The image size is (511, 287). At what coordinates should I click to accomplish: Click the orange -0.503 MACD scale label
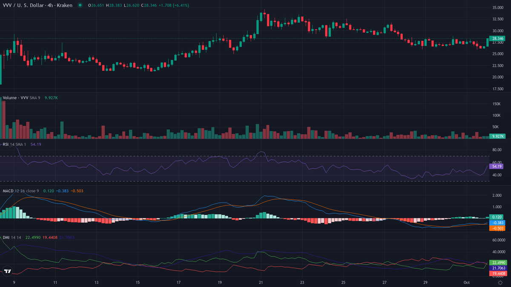coord(497,228)
